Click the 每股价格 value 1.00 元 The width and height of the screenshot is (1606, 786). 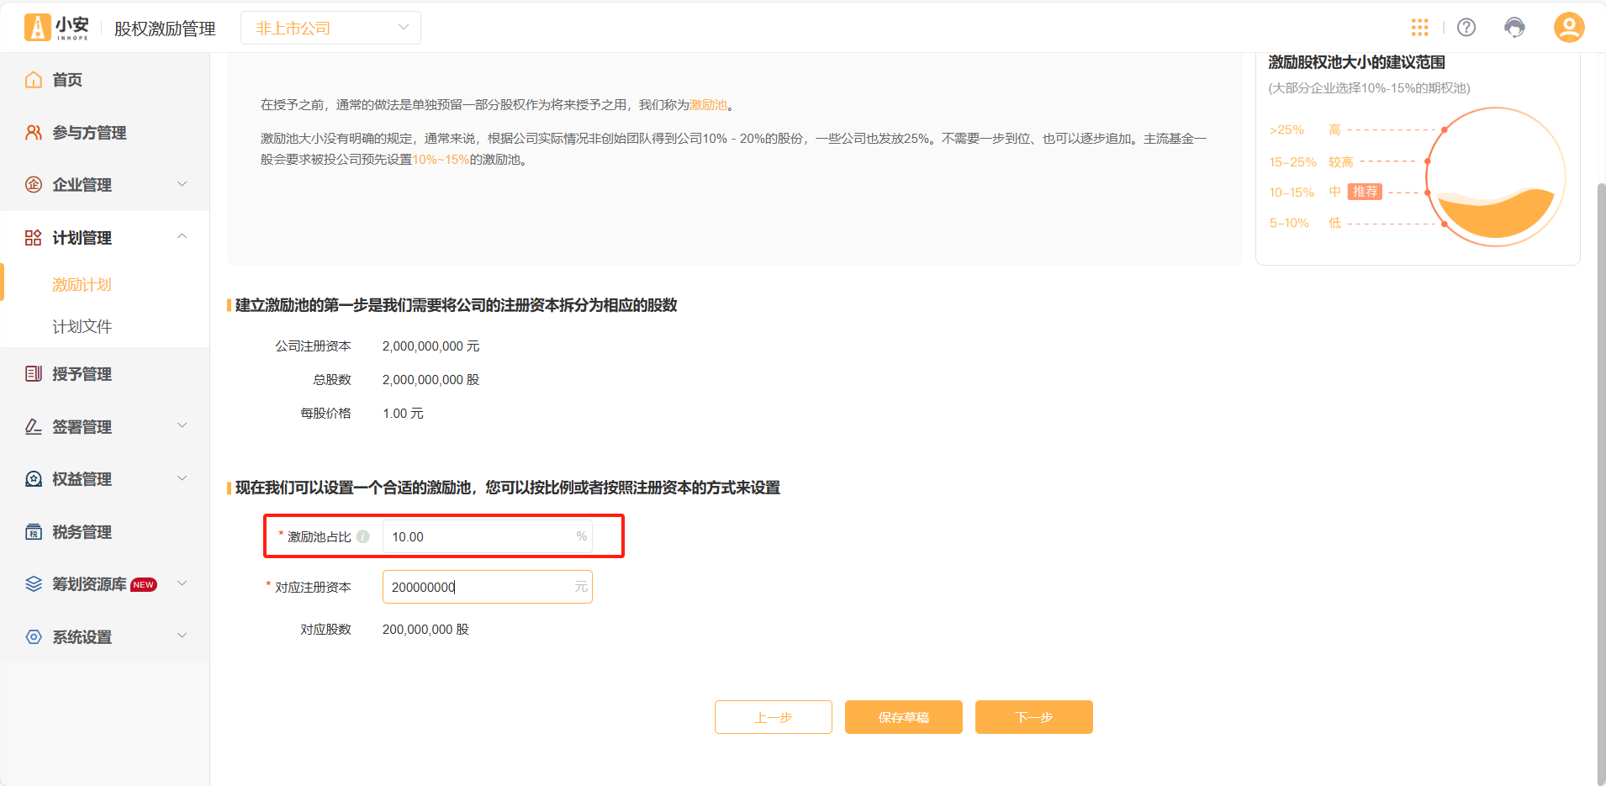(403, 414)
